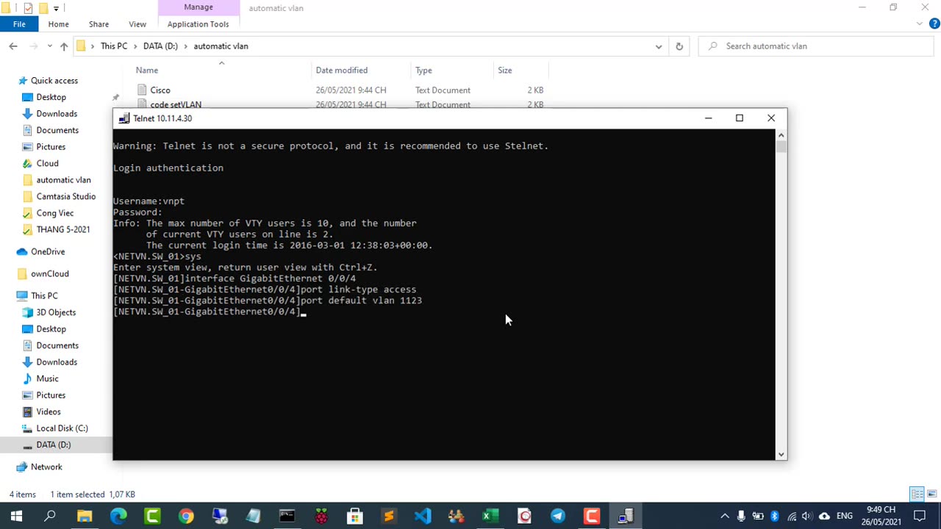941x529 pixels.
Task: Open Documents under Quick access
Action: [57, 130]
